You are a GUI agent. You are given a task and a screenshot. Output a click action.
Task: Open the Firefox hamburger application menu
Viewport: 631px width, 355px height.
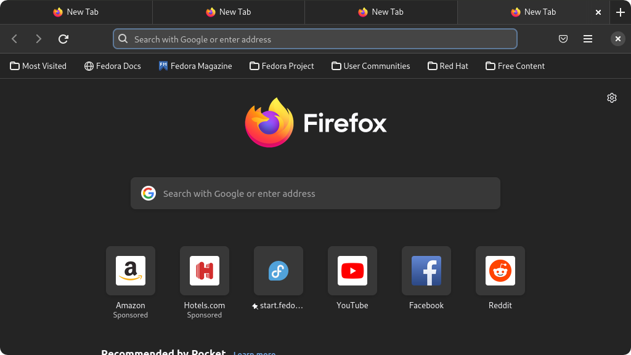[587, 39]
